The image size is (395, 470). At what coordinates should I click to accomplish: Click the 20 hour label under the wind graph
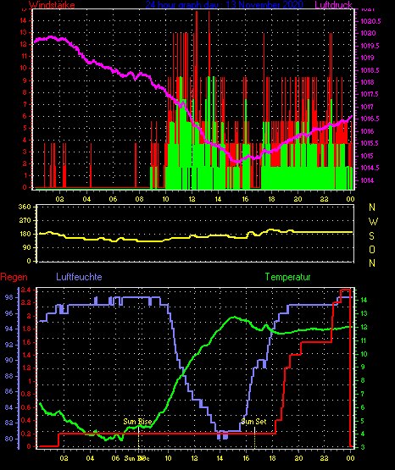(298, 199)
